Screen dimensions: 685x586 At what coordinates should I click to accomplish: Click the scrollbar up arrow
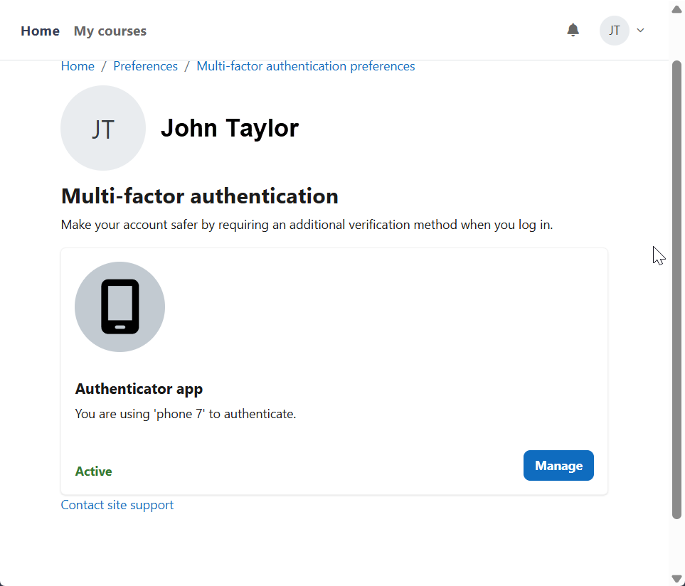click(x=676, y=9)
